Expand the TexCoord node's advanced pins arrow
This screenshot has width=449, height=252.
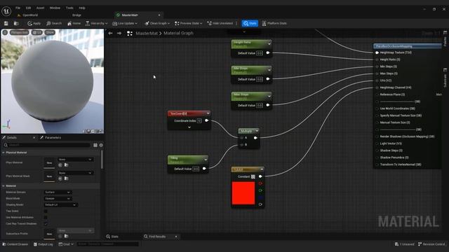point(189,127)
